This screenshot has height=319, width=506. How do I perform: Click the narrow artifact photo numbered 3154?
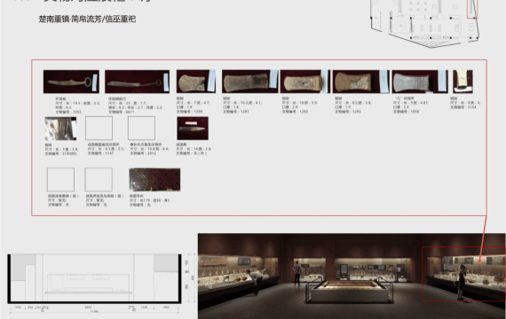[x=463, y=82]
